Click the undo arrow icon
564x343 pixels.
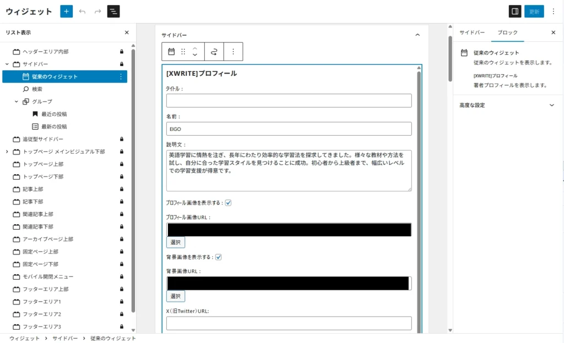[83, 12]
